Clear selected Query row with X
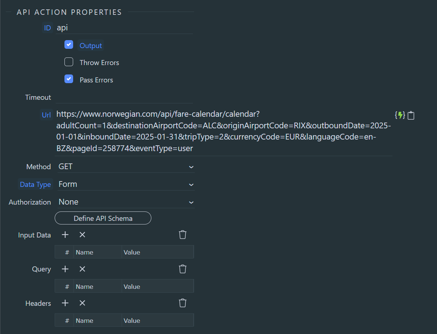Screen dimensions: 437x334 [x=82, y=269]
